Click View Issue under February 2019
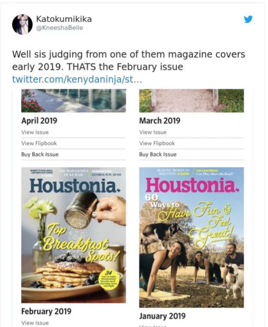 pyautogui.click(x=35, y=323)
